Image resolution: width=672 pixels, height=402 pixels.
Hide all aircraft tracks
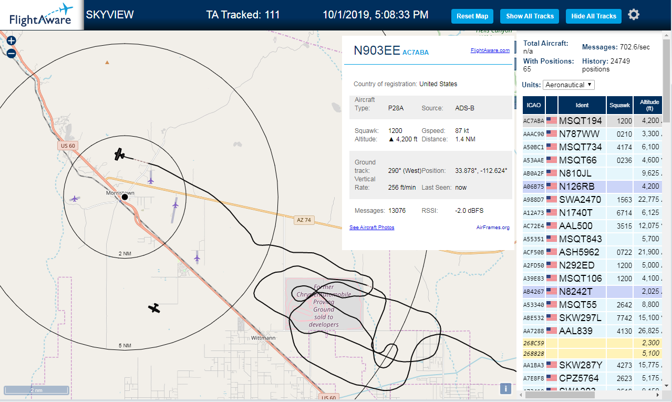pos(594,16)
